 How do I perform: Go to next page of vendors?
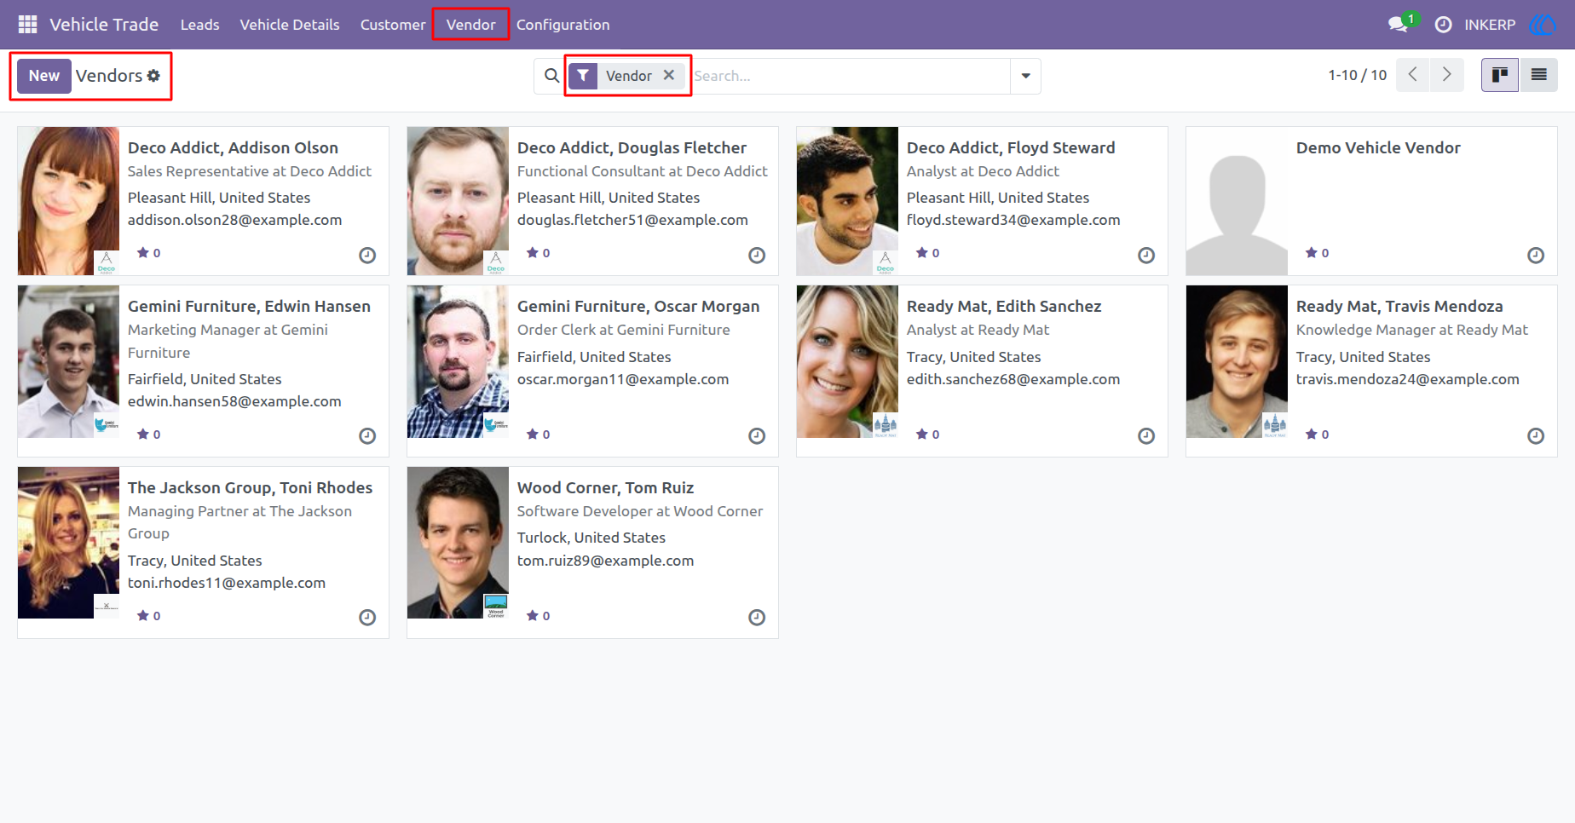[1447, 75]
